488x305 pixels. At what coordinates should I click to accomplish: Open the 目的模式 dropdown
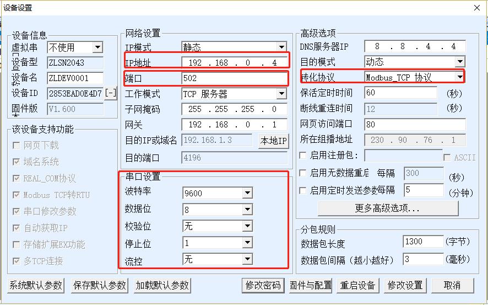pos(459,62)
